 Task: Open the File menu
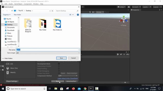2,4
